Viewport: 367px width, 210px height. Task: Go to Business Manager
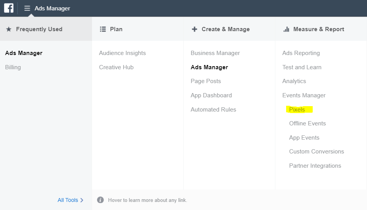(x=215, y=53)
